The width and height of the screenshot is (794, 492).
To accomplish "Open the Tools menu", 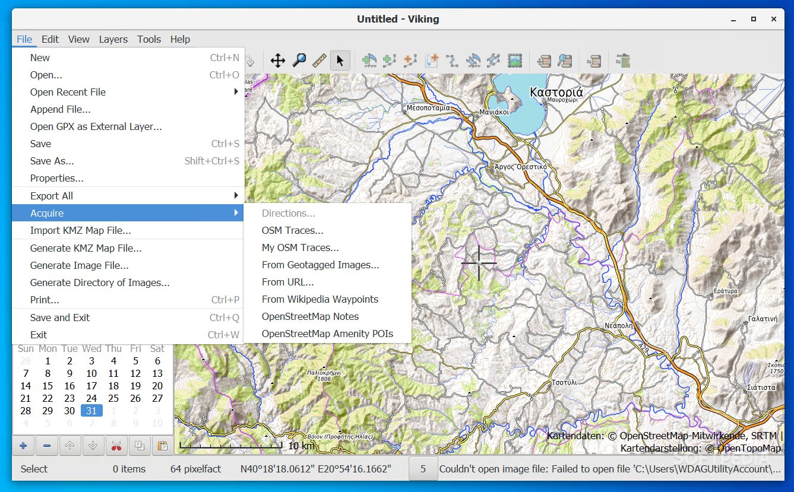I will (x=149, y=39).
